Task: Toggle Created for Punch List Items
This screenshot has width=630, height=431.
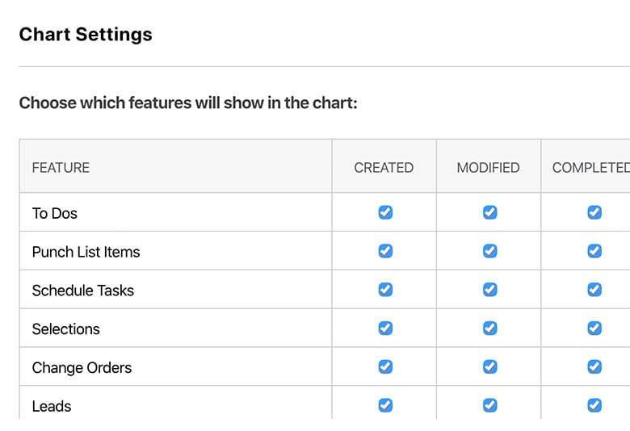Action: 385,251
